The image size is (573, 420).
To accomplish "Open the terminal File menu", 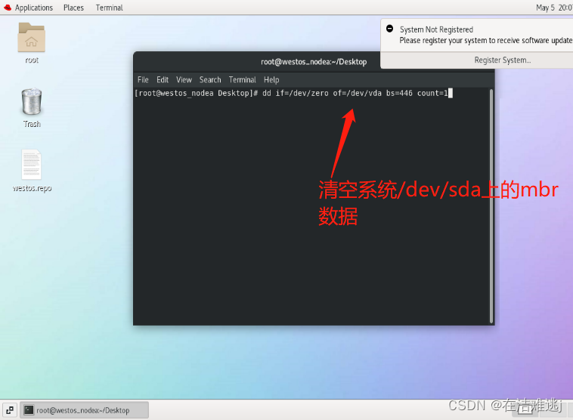I will coord(143,79).
